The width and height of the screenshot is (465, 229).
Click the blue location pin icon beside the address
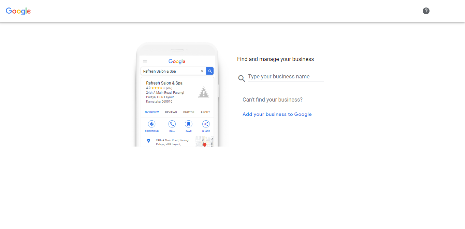tap(148, 141)
